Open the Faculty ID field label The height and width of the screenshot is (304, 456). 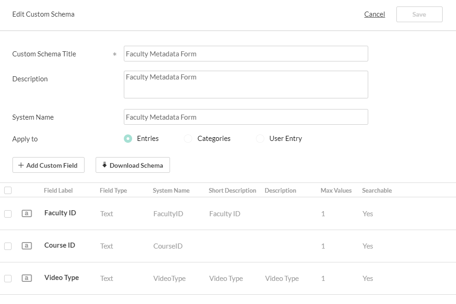(60, 213)
